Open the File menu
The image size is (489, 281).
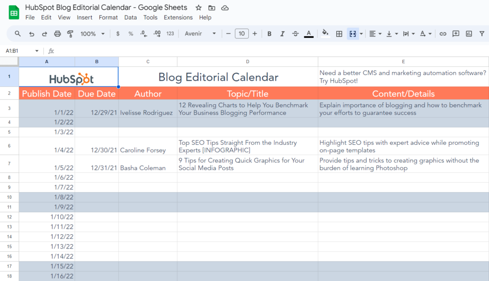tap(30, 18)
